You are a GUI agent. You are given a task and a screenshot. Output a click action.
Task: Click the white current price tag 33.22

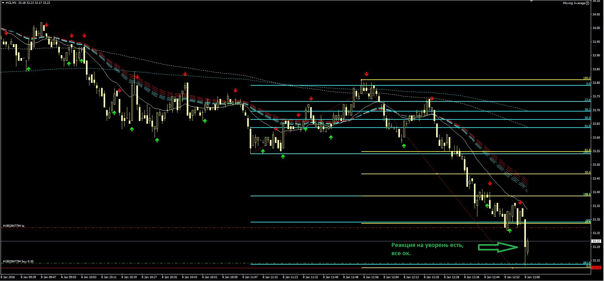click(596, 241)
